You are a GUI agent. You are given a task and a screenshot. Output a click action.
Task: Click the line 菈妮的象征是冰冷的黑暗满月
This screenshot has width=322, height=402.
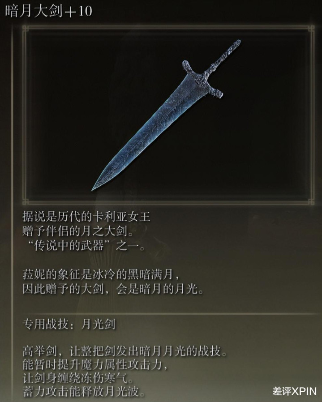101,275
